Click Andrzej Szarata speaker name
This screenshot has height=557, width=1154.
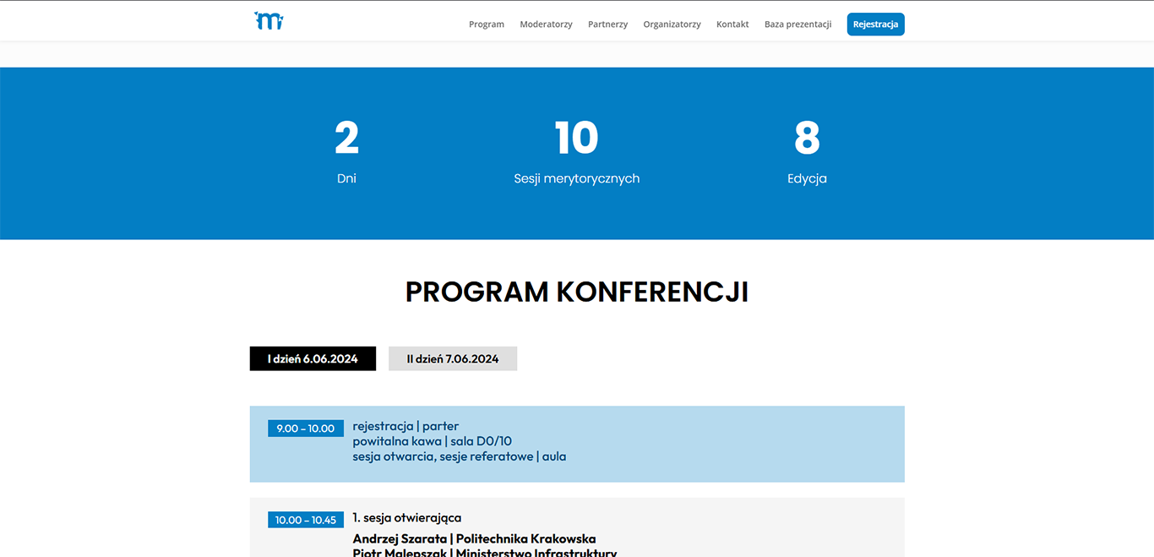coord(400,538)
